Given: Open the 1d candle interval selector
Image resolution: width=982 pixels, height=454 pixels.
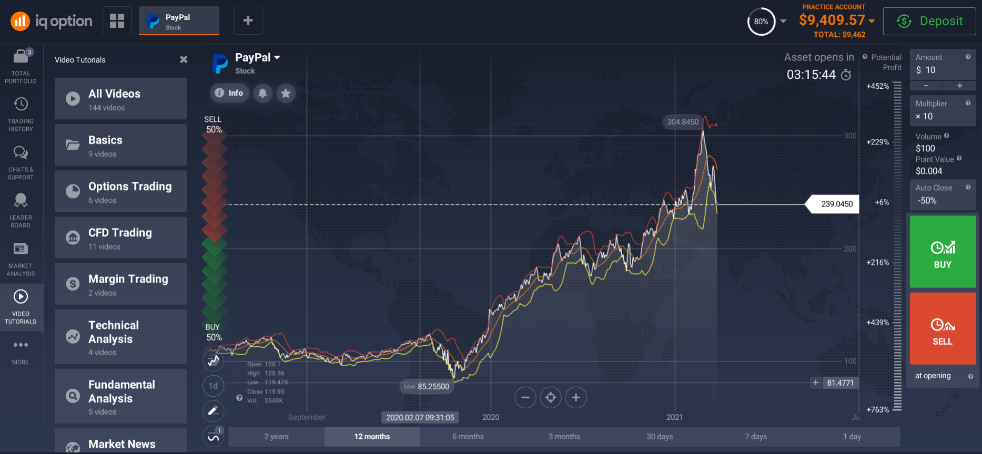Looking at the screenshot, I should pos(213,386).
